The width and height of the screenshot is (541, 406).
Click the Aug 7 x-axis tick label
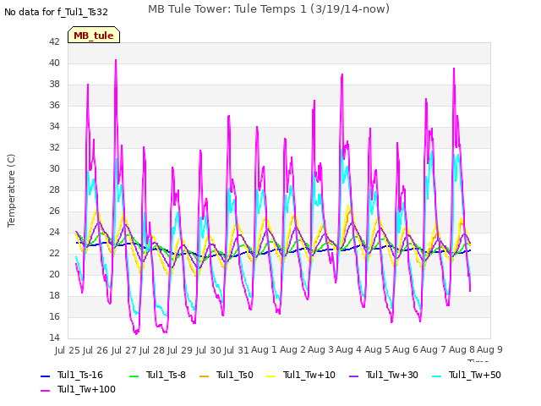pyautogui.click(x=434, y=349)
